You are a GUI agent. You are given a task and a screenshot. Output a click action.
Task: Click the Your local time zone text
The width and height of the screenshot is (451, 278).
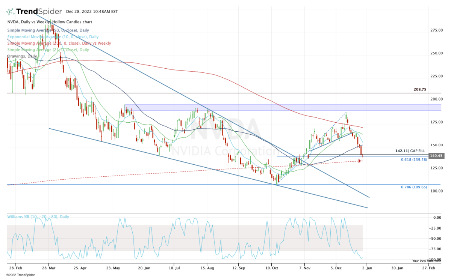click(x=426, y=261)
